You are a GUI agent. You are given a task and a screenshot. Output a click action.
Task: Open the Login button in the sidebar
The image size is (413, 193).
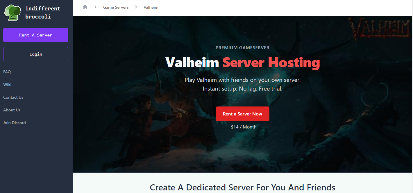[x=36, y=54]
